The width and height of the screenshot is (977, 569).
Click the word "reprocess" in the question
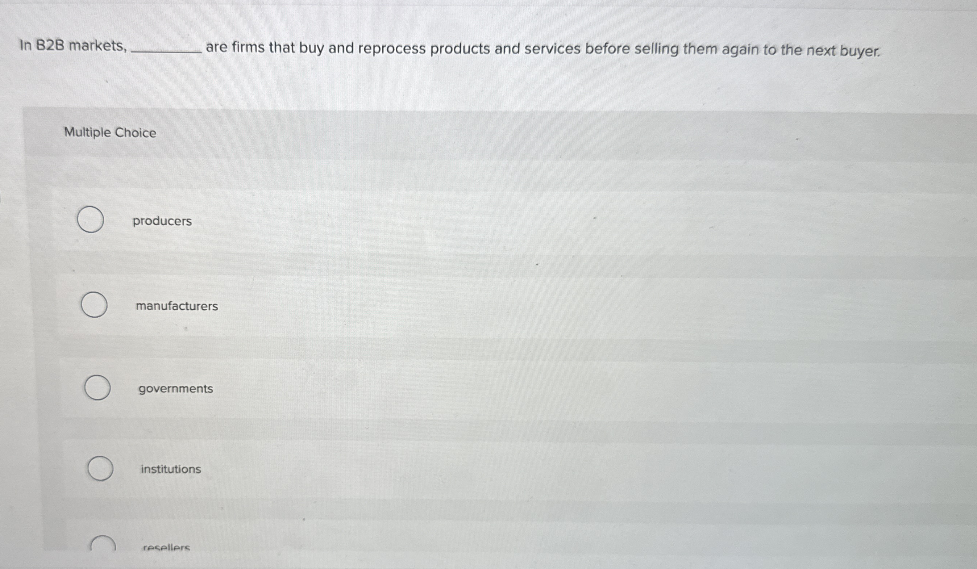[x=392, y=49]
